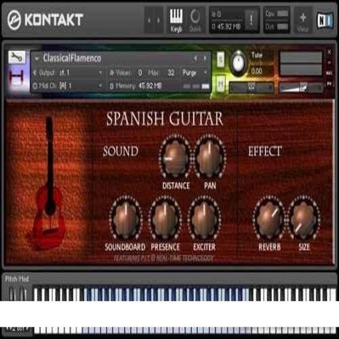The image size is (339, 339).
Task: Open the Quick-load browser
Action: (195, 20)
